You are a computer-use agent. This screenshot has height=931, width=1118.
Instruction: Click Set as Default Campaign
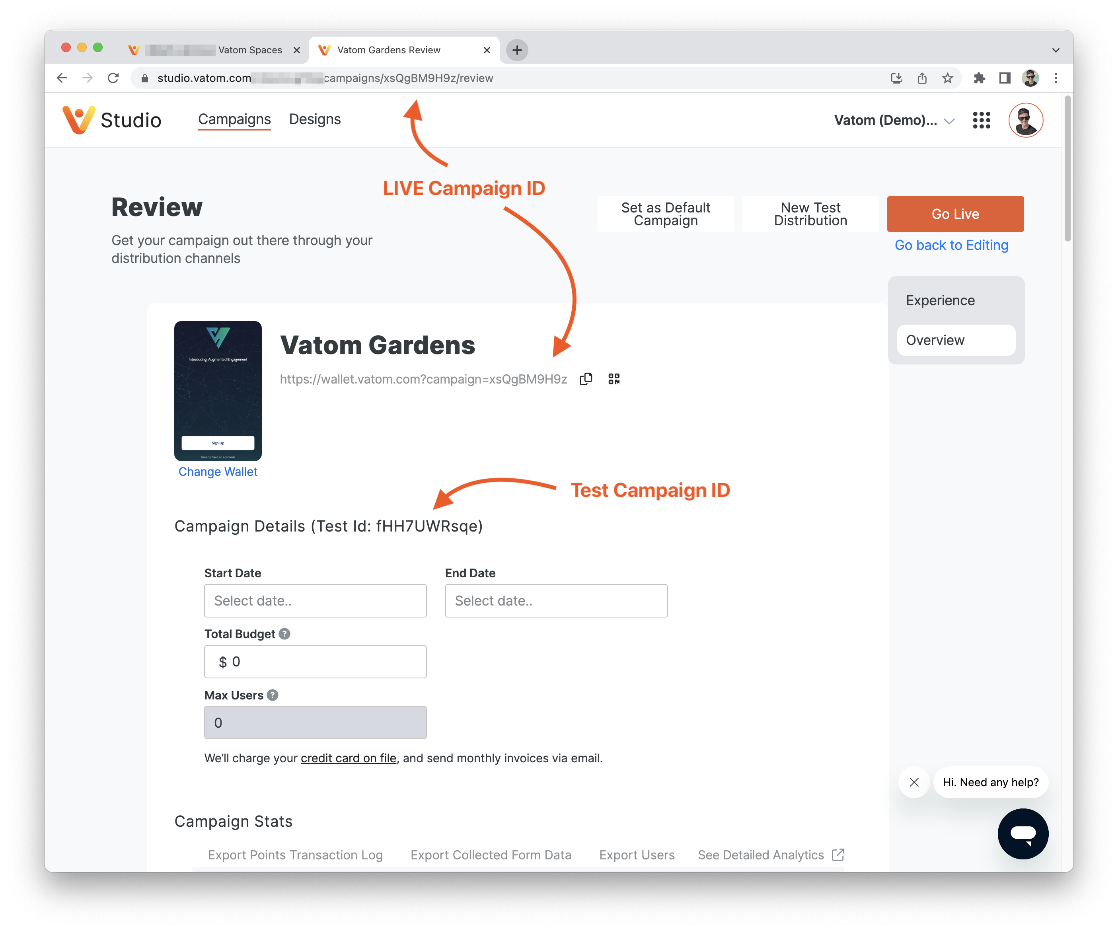(666, 214)
